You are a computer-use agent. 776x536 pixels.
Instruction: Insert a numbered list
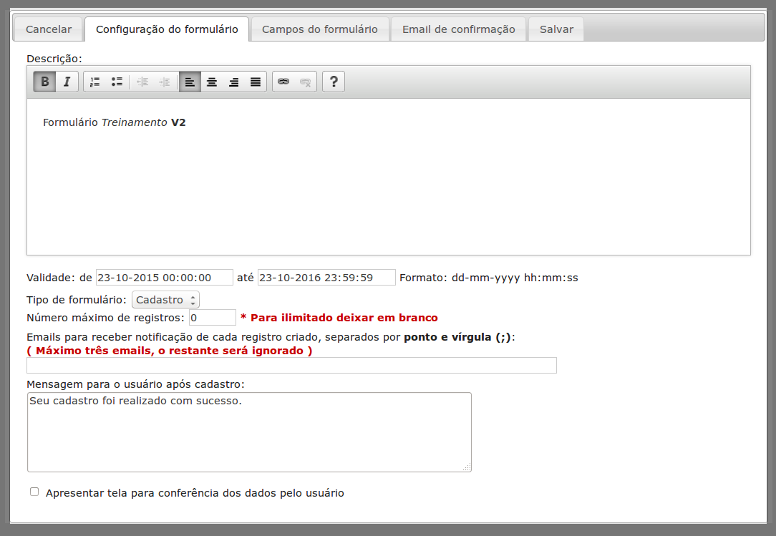point(94,82)
